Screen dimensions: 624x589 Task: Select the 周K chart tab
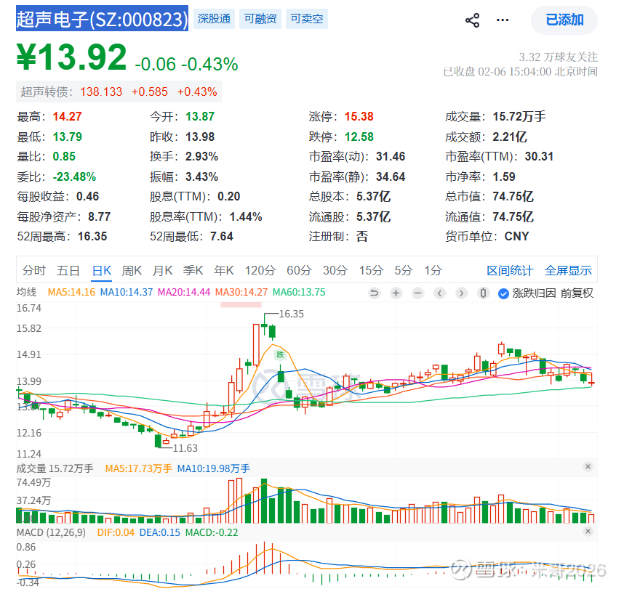point(132,271)
